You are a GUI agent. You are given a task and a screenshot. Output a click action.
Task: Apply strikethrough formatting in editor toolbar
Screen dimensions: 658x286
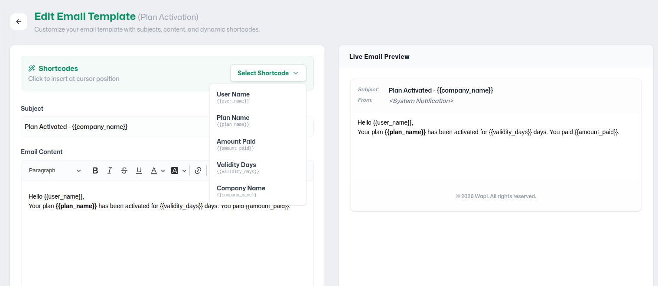(x=124, y=170)
